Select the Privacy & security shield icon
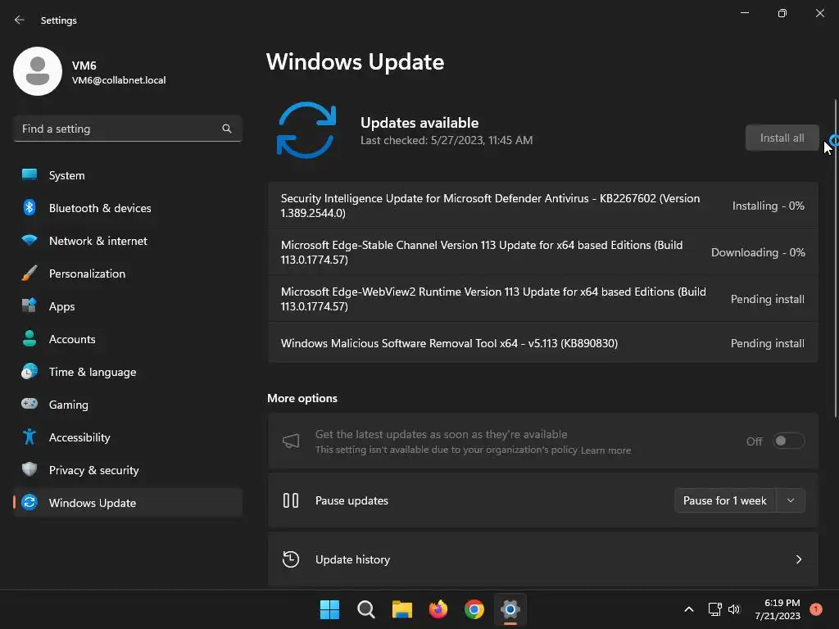Viewport: 839px width, 629px height. 29,469
